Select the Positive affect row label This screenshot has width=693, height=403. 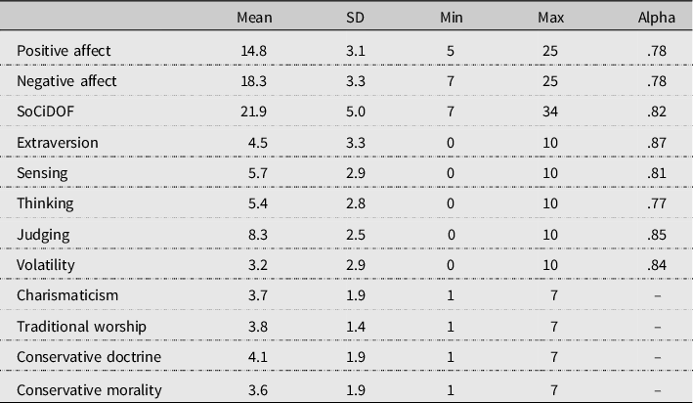[64, 51]
